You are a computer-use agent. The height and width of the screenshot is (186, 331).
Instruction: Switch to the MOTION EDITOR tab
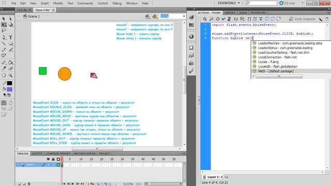pos(85,153)
